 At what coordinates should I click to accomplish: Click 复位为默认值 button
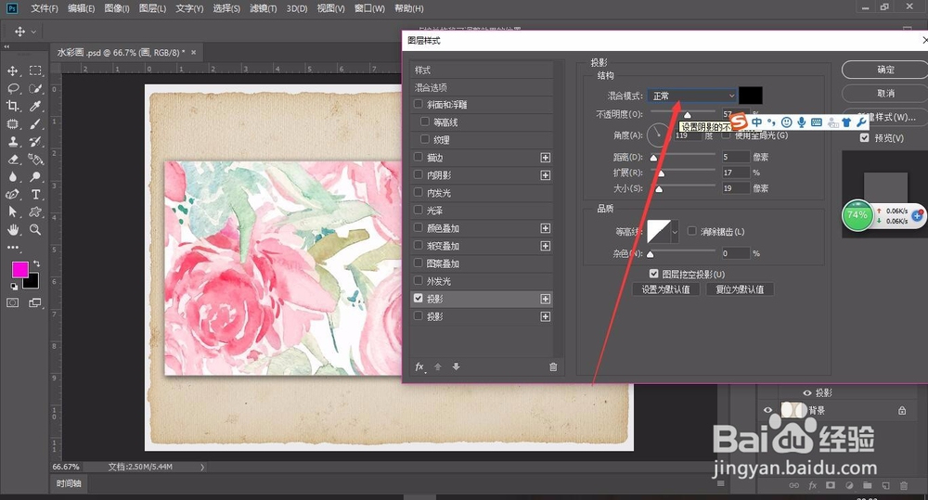740,289
